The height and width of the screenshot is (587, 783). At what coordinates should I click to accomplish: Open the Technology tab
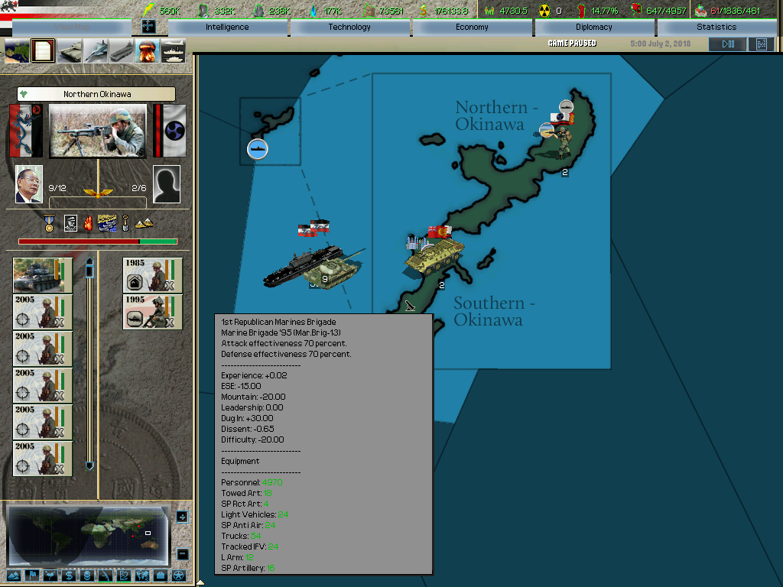click(349, 28)
